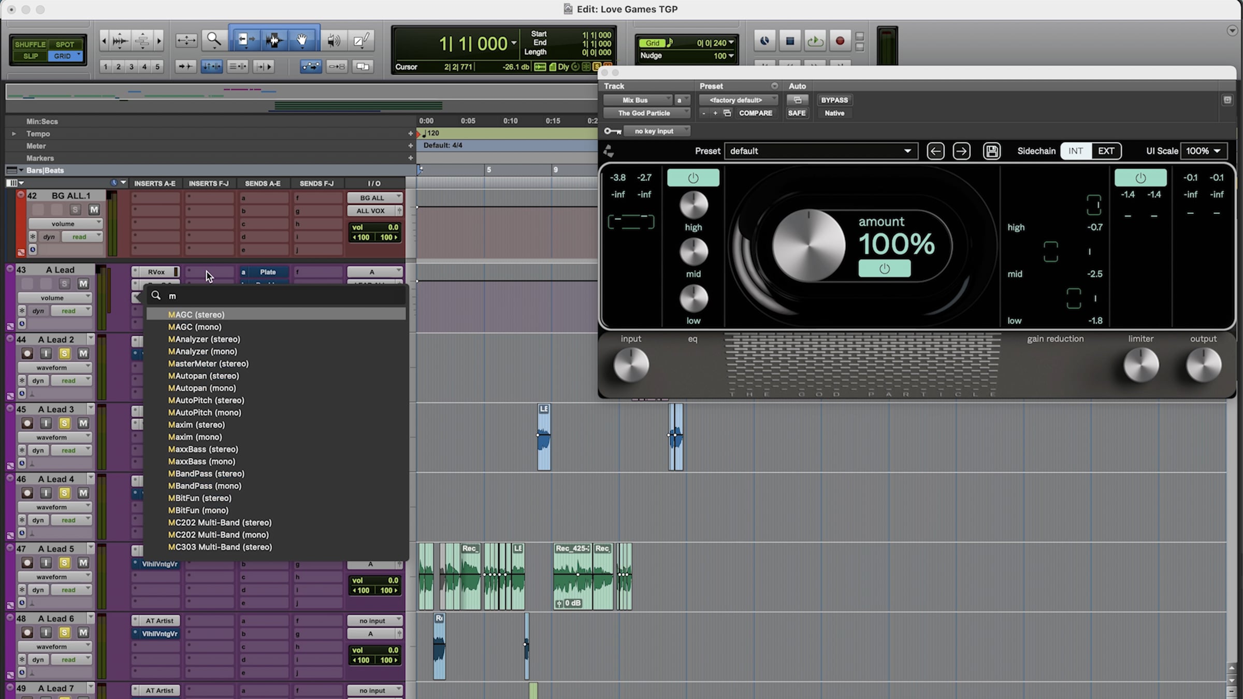The image size is (1243, 699).
Task: Toggle the amount power button
Action: pos(884,269)
